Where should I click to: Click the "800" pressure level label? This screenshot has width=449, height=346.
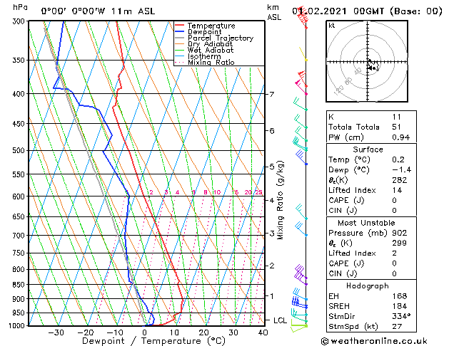[20, 269]
